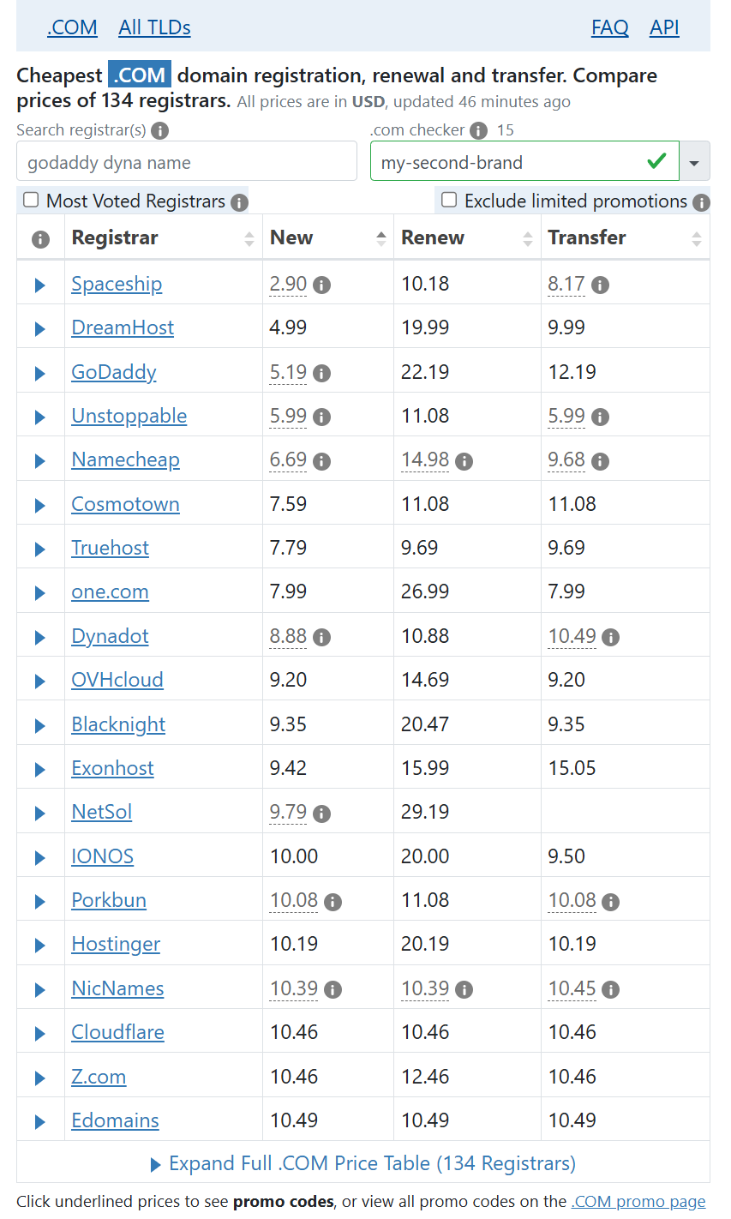Enable Most Voted Registrars checkbox
The height and width of the screenshot is (1219, 731).
click(32, 201)
